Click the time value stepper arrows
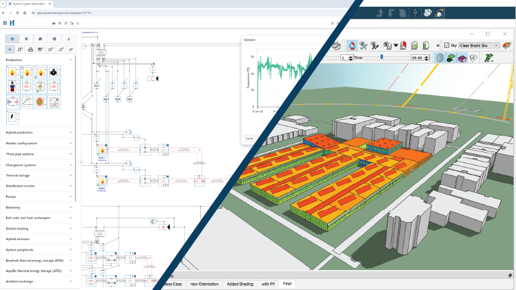Image resolution: width=516 pixels, height=290 pixels. (x=427, y=58)
